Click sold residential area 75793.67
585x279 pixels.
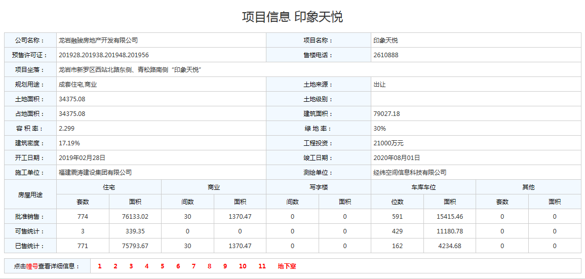pos(135,246)
